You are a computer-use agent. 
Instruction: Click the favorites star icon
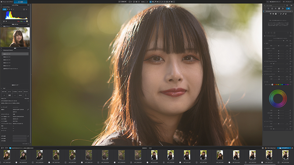287,5
